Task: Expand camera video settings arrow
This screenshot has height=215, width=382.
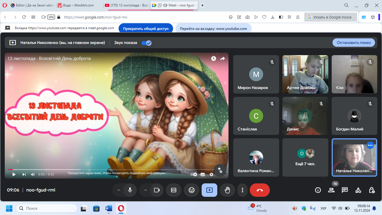Action: click(x=145, y=190)
